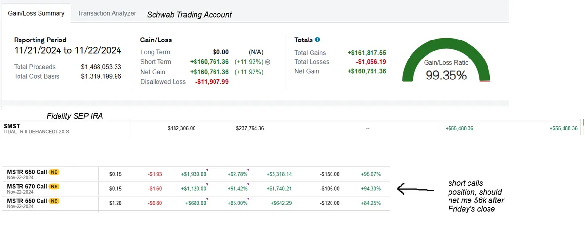585x238 pixels.
Task: Click the reporting period 11/21/2024 to 11/22/2024
Action: pyautogui.click(x=68, y=50)
